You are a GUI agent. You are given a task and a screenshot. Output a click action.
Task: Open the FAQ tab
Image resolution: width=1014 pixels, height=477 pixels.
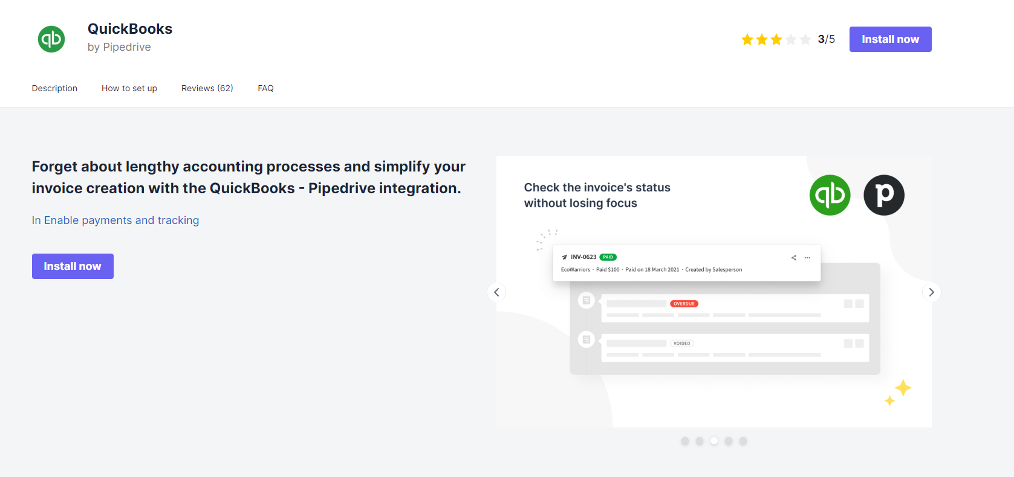265,88
